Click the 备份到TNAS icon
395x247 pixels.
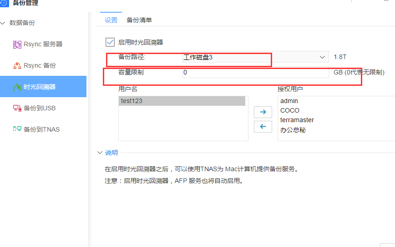(x=17, y=129)
